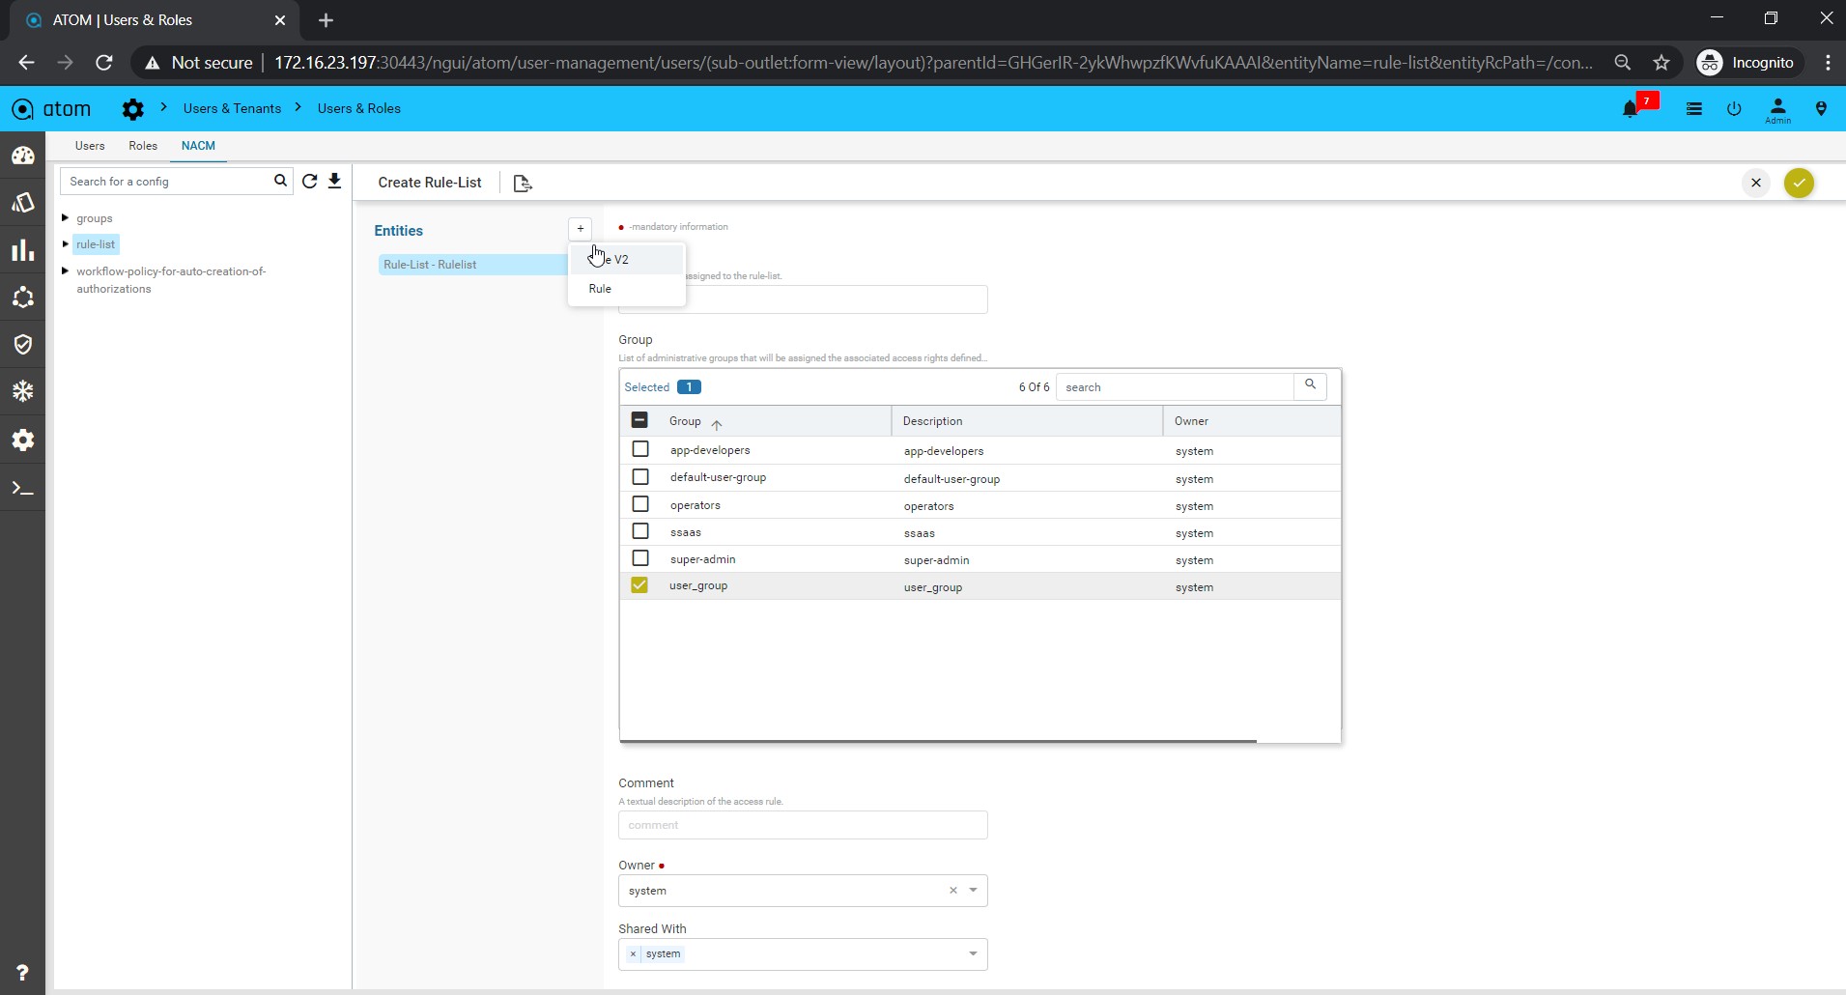Open the gear administration icon in left sidebar
Image resolution: width=1846 pixels, height=995 pixels.
23,440
